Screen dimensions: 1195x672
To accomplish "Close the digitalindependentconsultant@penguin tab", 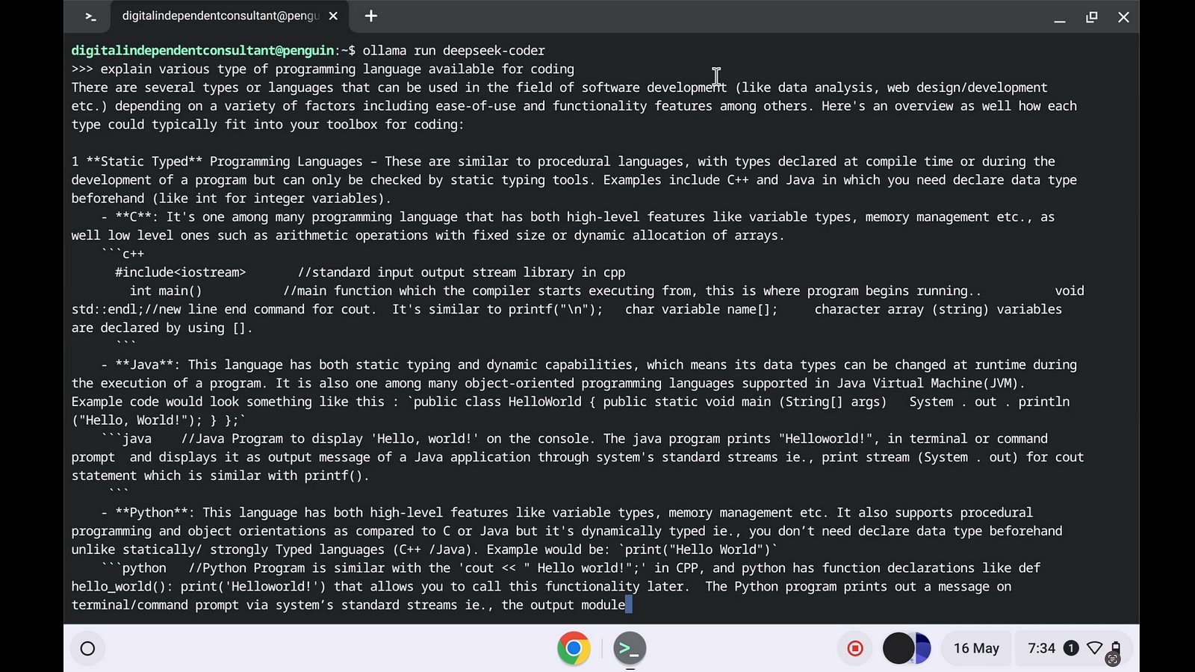I will pos(333,16).
